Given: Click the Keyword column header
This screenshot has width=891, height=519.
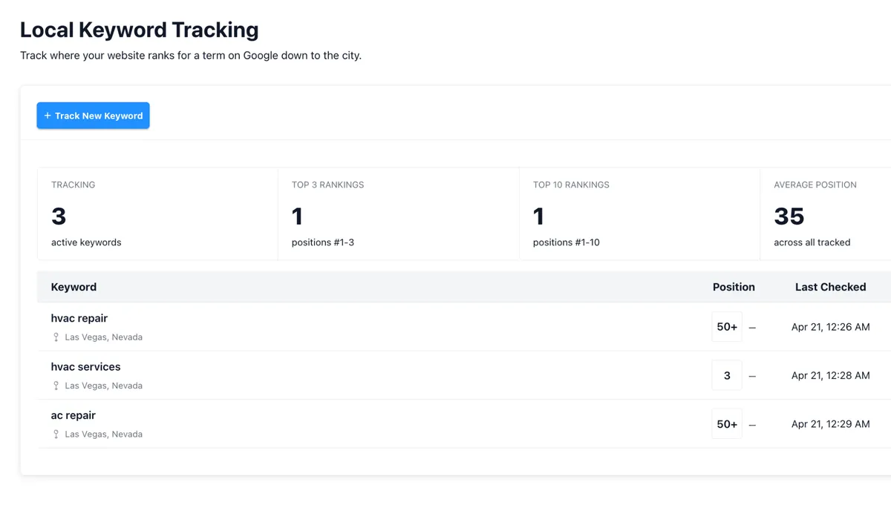Looking at the screenshot, I should [74, 287].
